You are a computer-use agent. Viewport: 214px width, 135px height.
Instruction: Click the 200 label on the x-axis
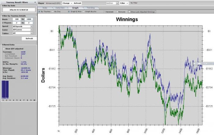76,131
